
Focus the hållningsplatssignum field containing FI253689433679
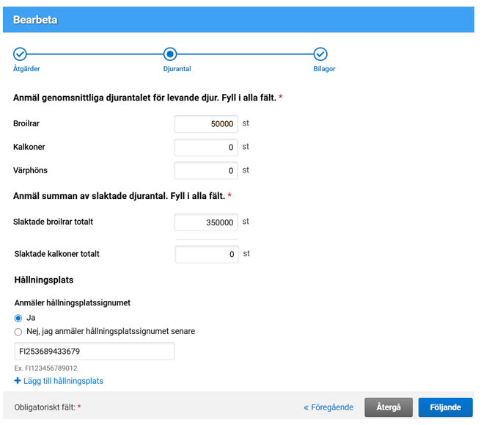coord(95,352)
